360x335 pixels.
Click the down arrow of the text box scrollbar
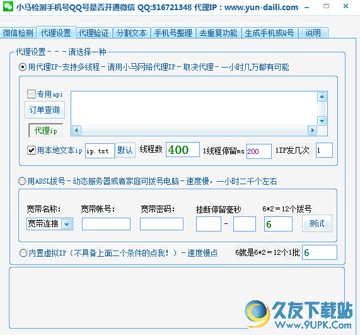pyautogui.click(x=322, y=120)
